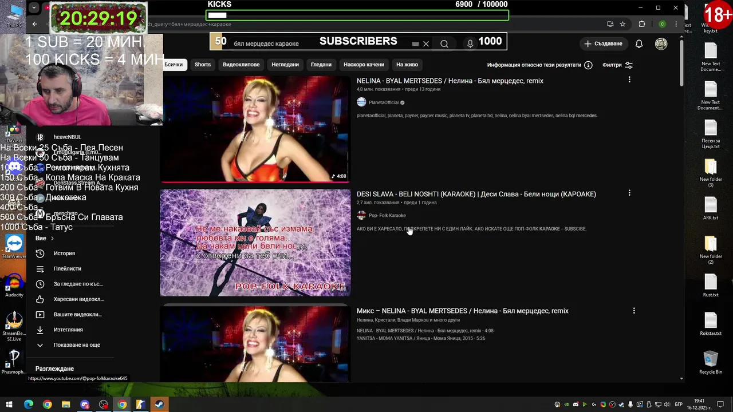
Task: Open the Pop- Folk Karaoke channel link
Action: (x=387, y=216)
